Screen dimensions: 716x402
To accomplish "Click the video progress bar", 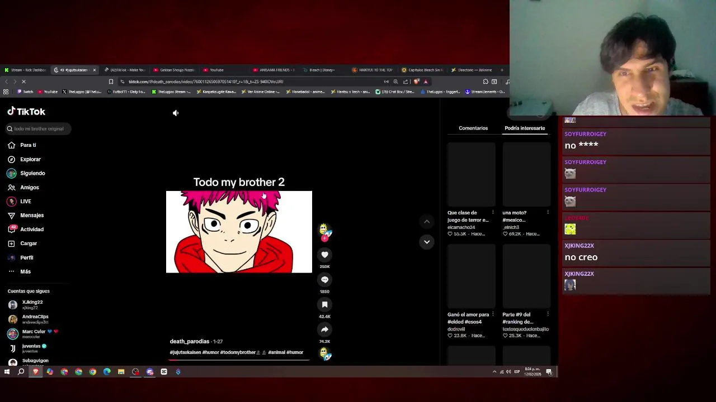I will [x=239, y=360].
